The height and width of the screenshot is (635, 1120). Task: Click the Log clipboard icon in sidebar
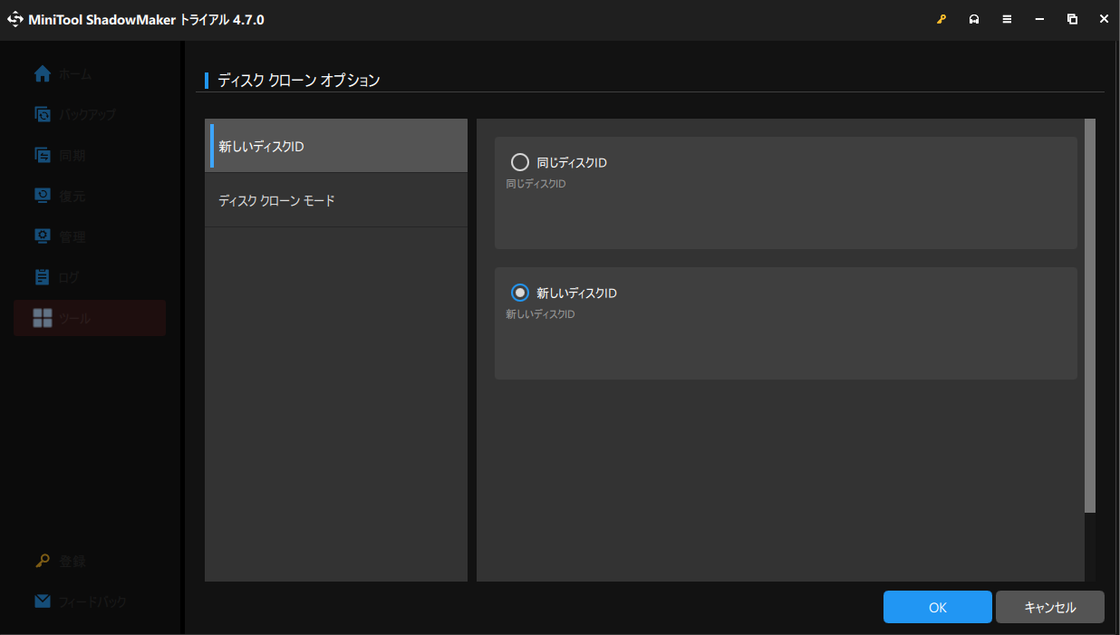[43, 277]
